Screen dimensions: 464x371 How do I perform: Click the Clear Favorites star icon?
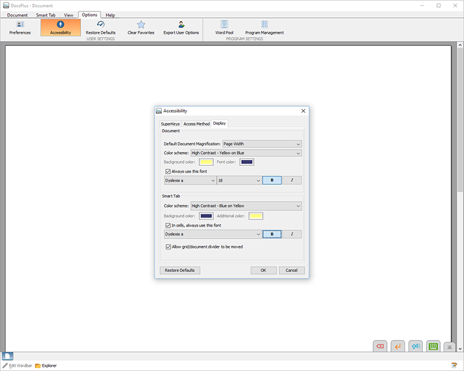pyautogui.click(x=141, y=27)
